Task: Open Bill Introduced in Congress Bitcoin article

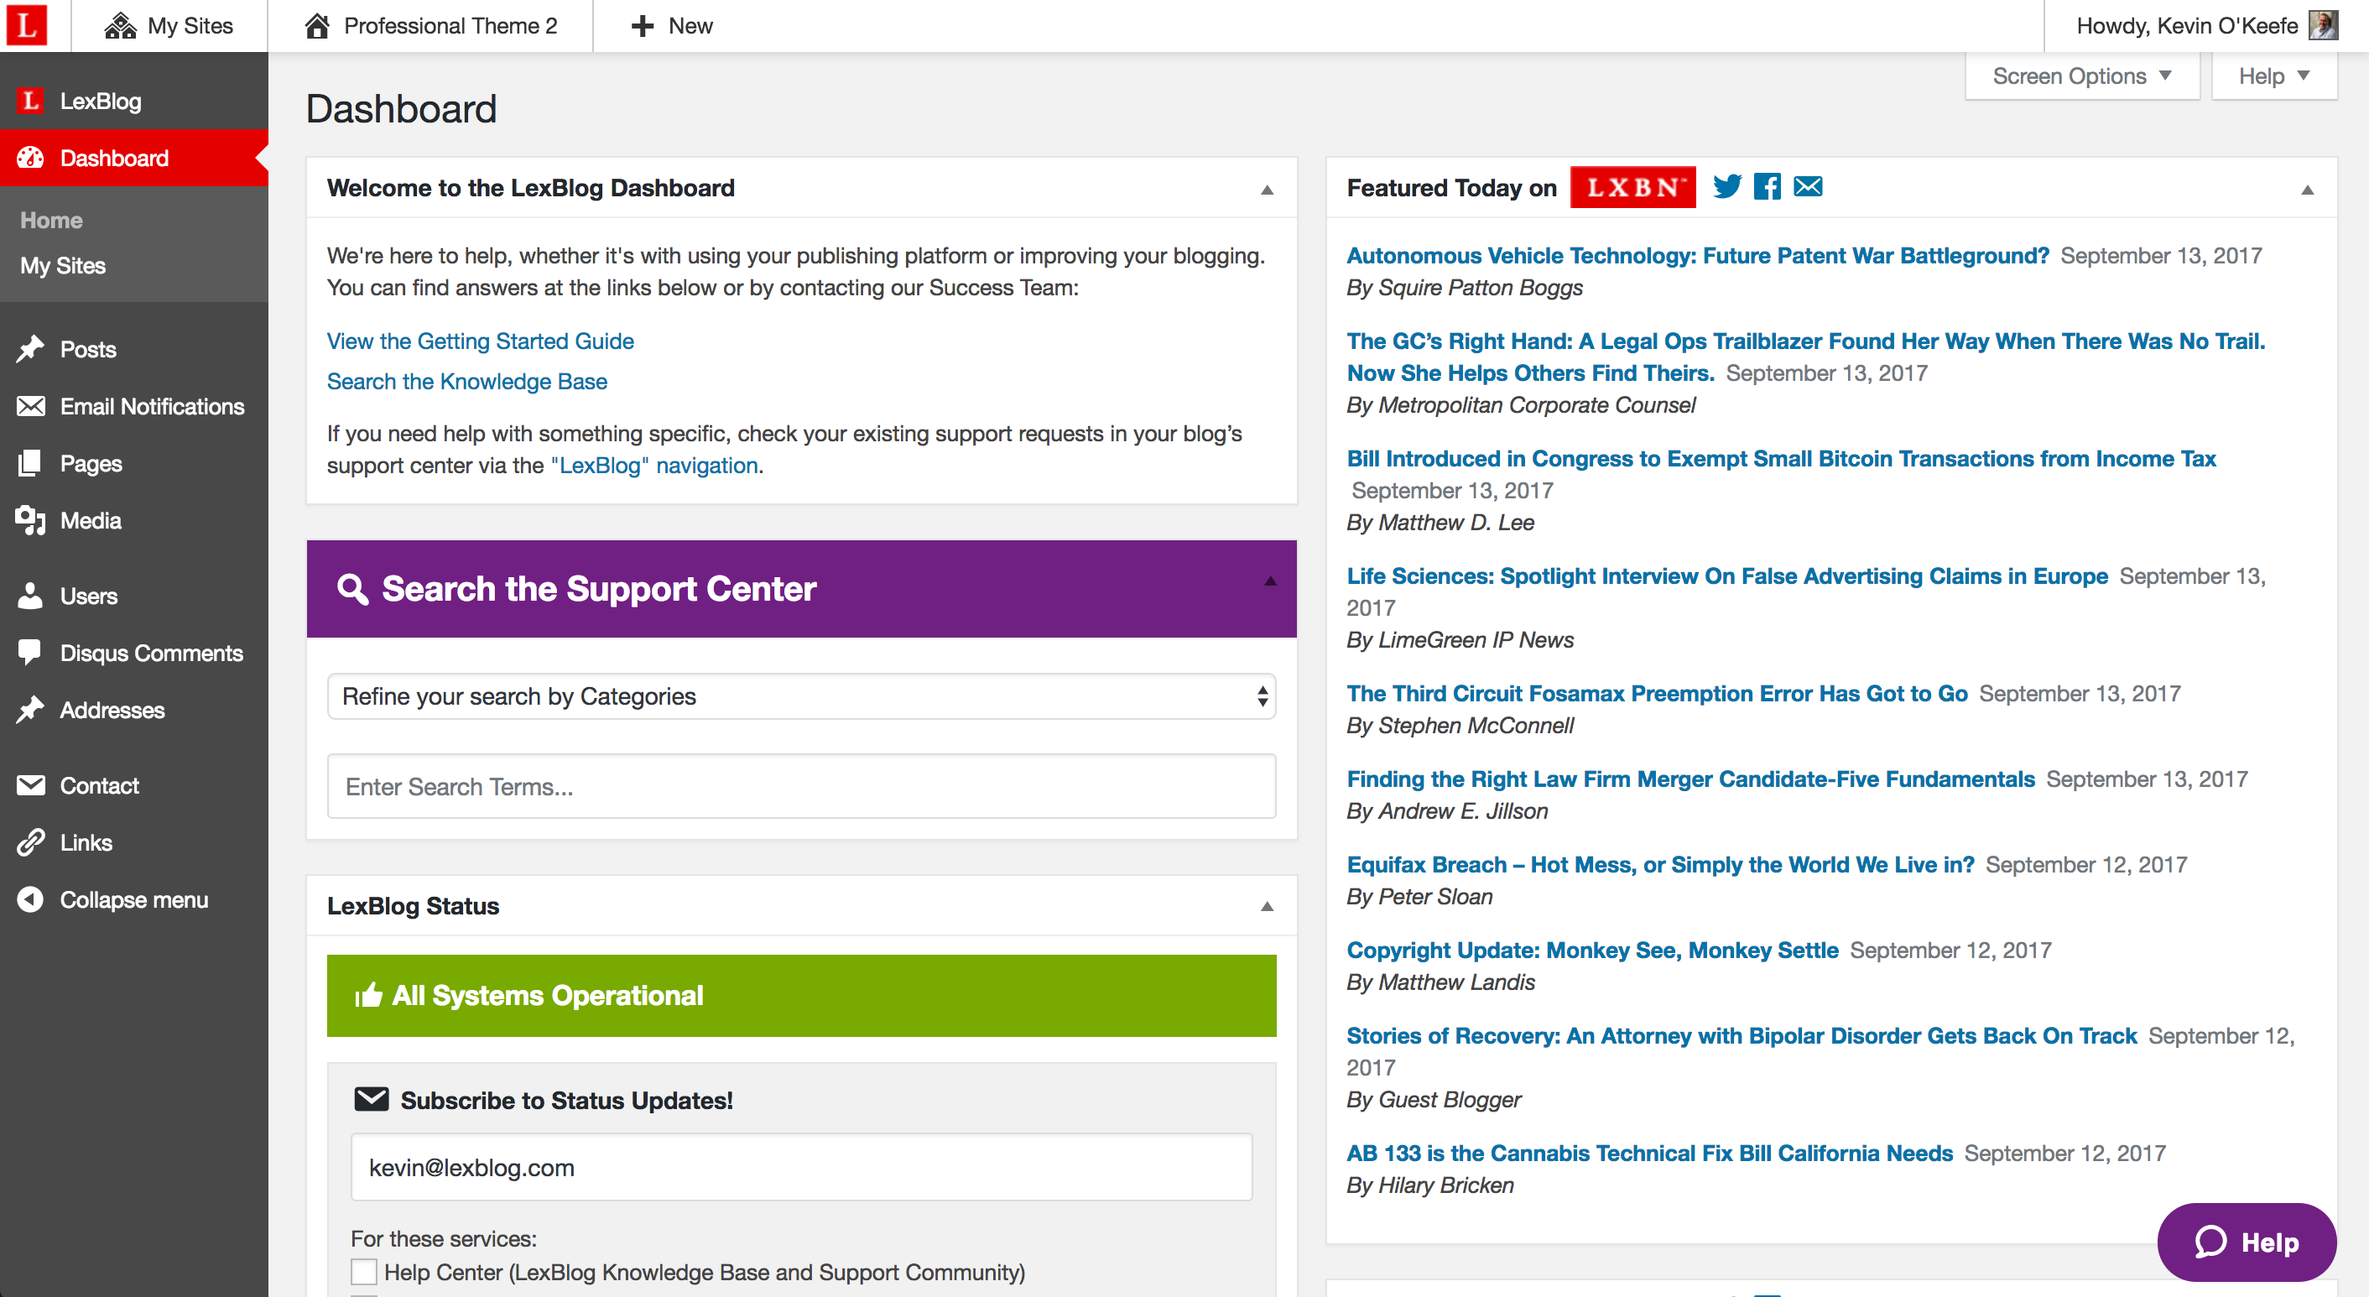Action: (1781, 459)
